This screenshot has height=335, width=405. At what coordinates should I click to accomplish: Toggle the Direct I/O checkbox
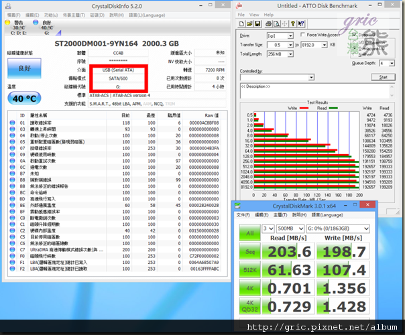coord(353,35)
